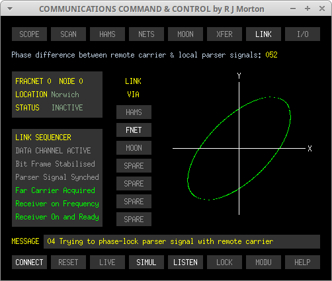Enable SIMUL mode
Viewport: 332px width, 281px height.
tap(146, 262)
